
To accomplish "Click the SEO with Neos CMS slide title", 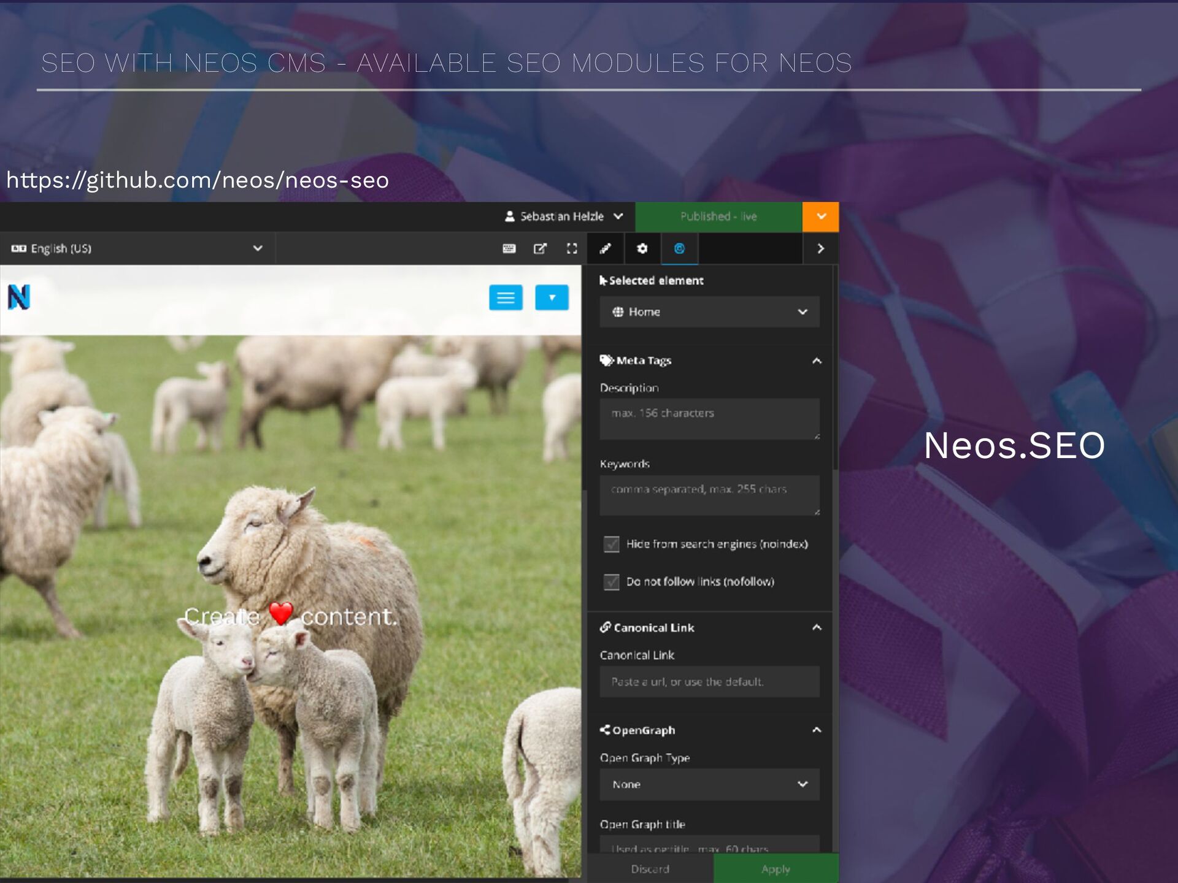I will click(447, 63).
